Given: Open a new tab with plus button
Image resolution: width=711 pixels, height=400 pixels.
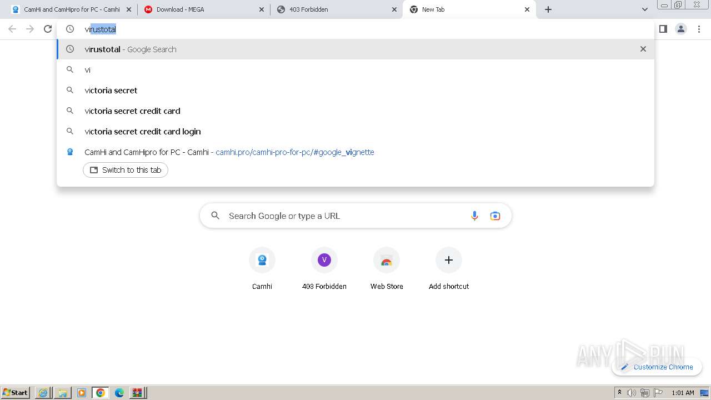Looking at the screenshot, I should point(548,9).
